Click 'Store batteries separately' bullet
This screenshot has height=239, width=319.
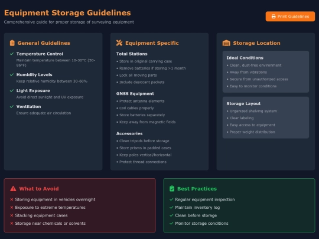[x=141, y=115]
